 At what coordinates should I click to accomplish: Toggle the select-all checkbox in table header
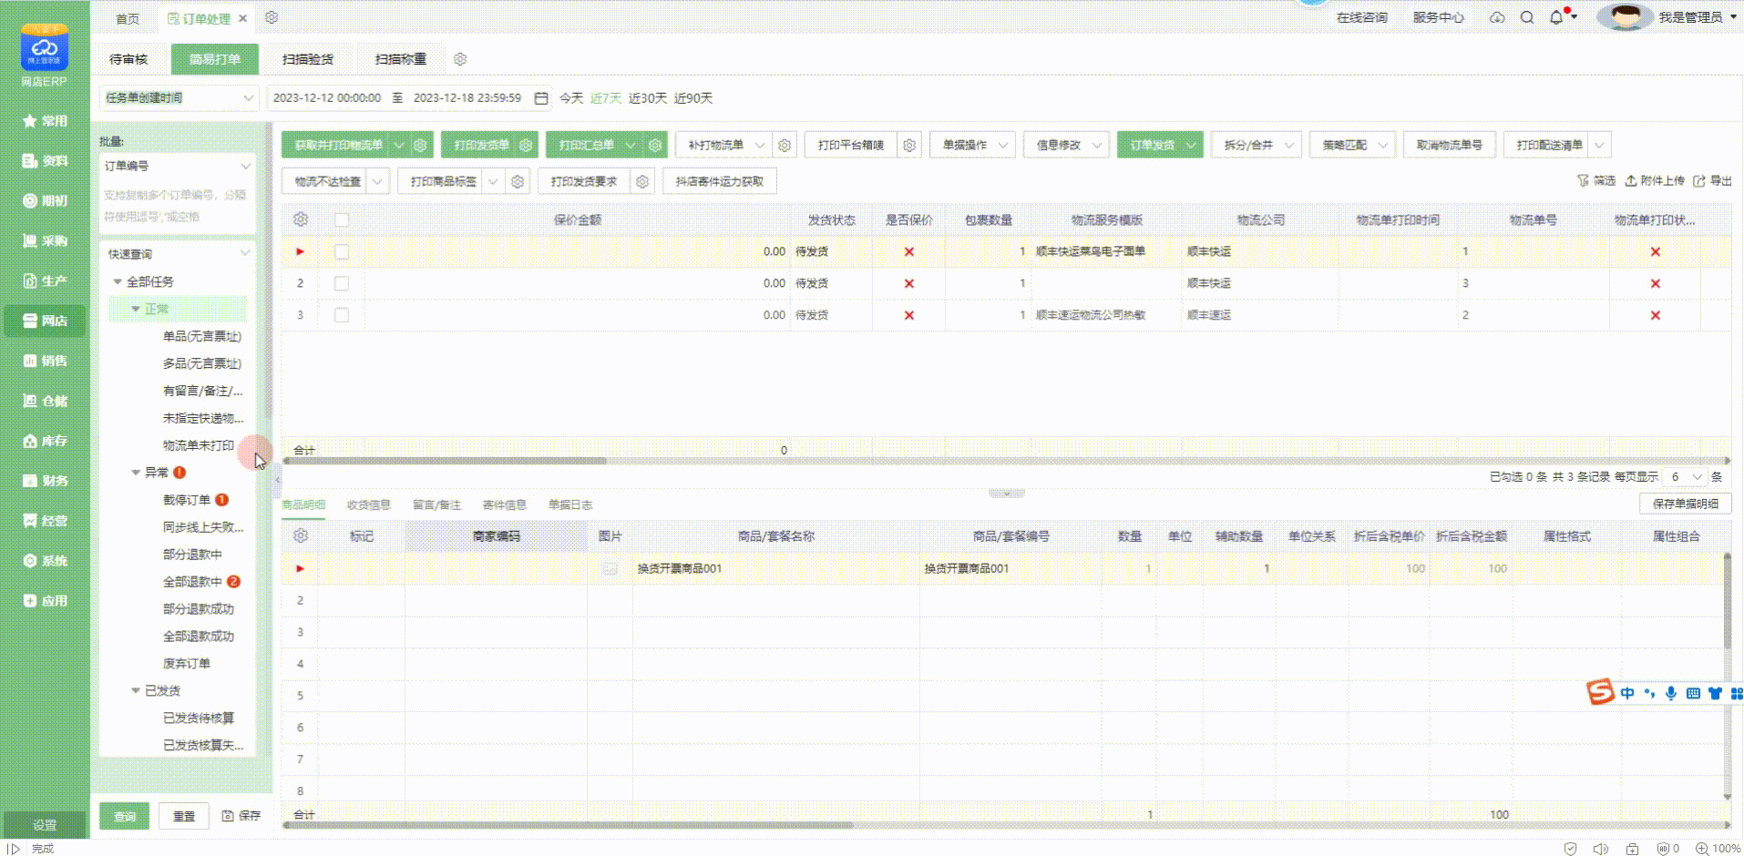coord(342,219)
